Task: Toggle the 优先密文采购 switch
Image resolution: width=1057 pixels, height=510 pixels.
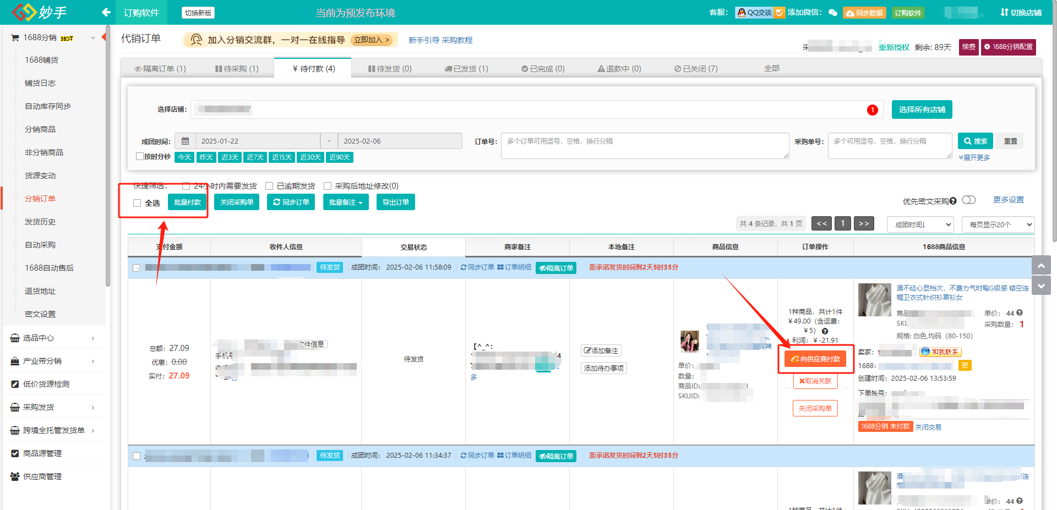Action: pyautogui.click(x=969, y=200)
